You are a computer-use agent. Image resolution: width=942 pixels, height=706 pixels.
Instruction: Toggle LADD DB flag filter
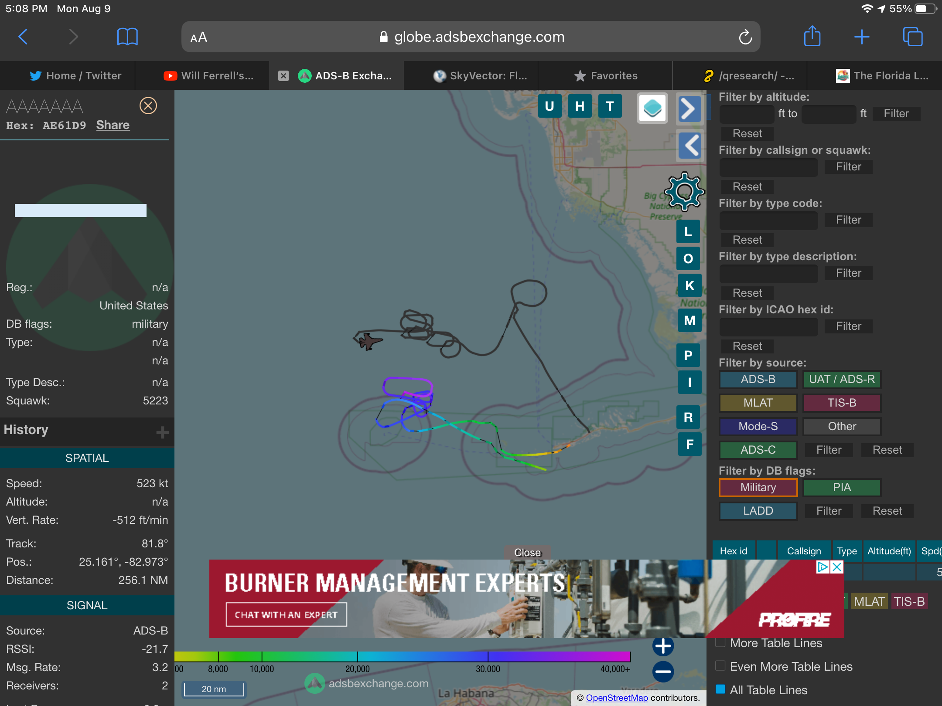(x=758, y=511)
